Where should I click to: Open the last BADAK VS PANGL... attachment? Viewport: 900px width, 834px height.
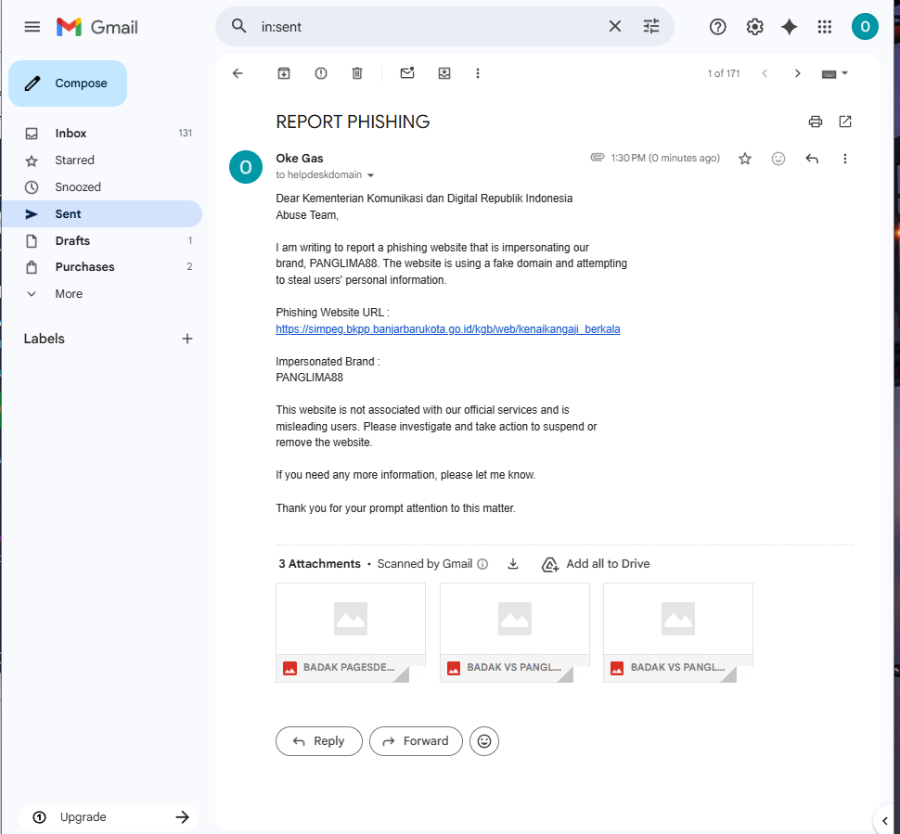(678, 633)
